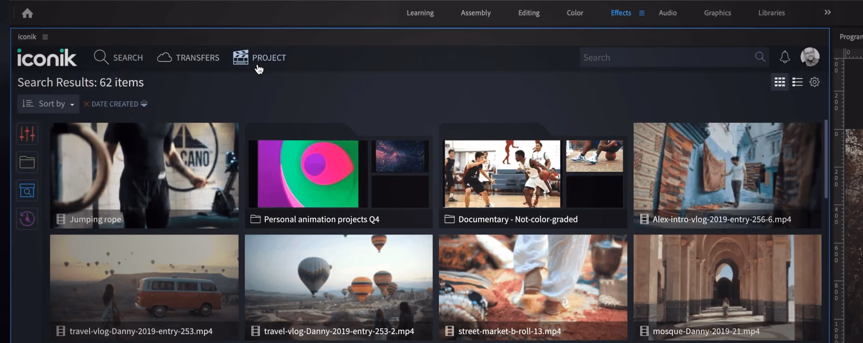Open travel-vlog-Danny-2019-entry-253.mp4 thumbnail
Viewport: 863px width, 343px height.
(x=144, y=287)
